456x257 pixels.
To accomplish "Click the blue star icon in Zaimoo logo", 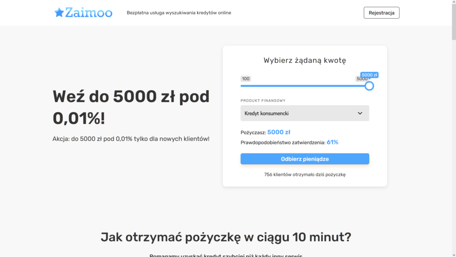I will [59, 12].
